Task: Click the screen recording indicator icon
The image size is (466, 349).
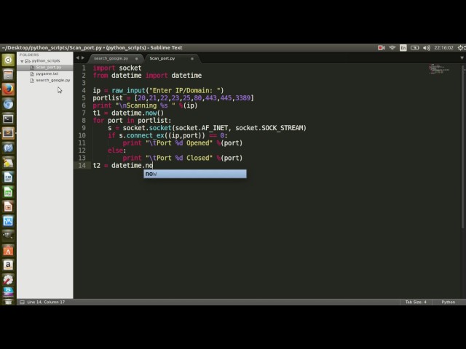Action: 382,48
